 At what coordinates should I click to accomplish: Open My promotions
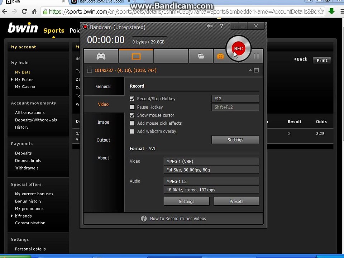tap(29, 209)
